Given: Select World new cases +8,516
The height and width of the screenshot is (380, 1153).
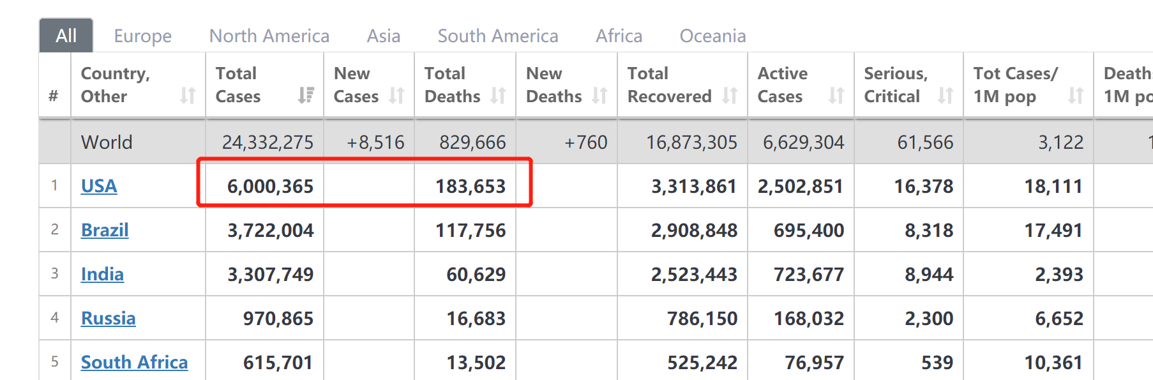Looking at the screenshot, I should pyautogui.click(x=375, y=142).
